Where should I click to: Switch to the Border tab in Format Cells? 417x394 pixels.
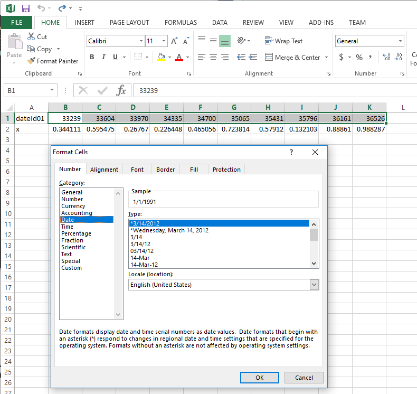click(x=165, y=170)
